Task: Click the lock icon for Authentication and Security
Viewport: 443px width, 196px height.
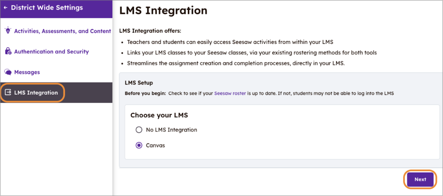Action: [x=8, y=51]
